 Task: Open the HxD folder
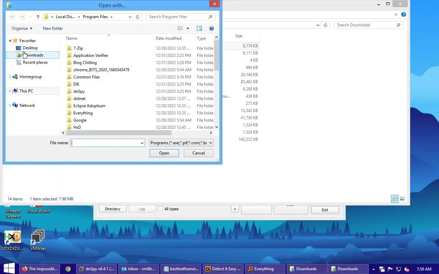77,127
